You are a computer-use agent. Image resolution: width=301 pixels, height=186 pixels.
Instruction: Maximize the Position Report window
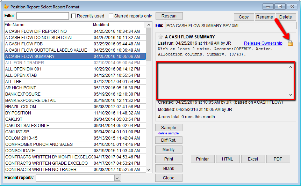point(280,7)
